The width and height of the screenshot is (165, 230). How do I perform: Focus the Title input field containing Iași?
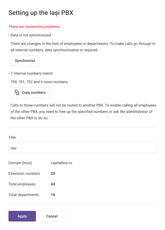(82, 148)
